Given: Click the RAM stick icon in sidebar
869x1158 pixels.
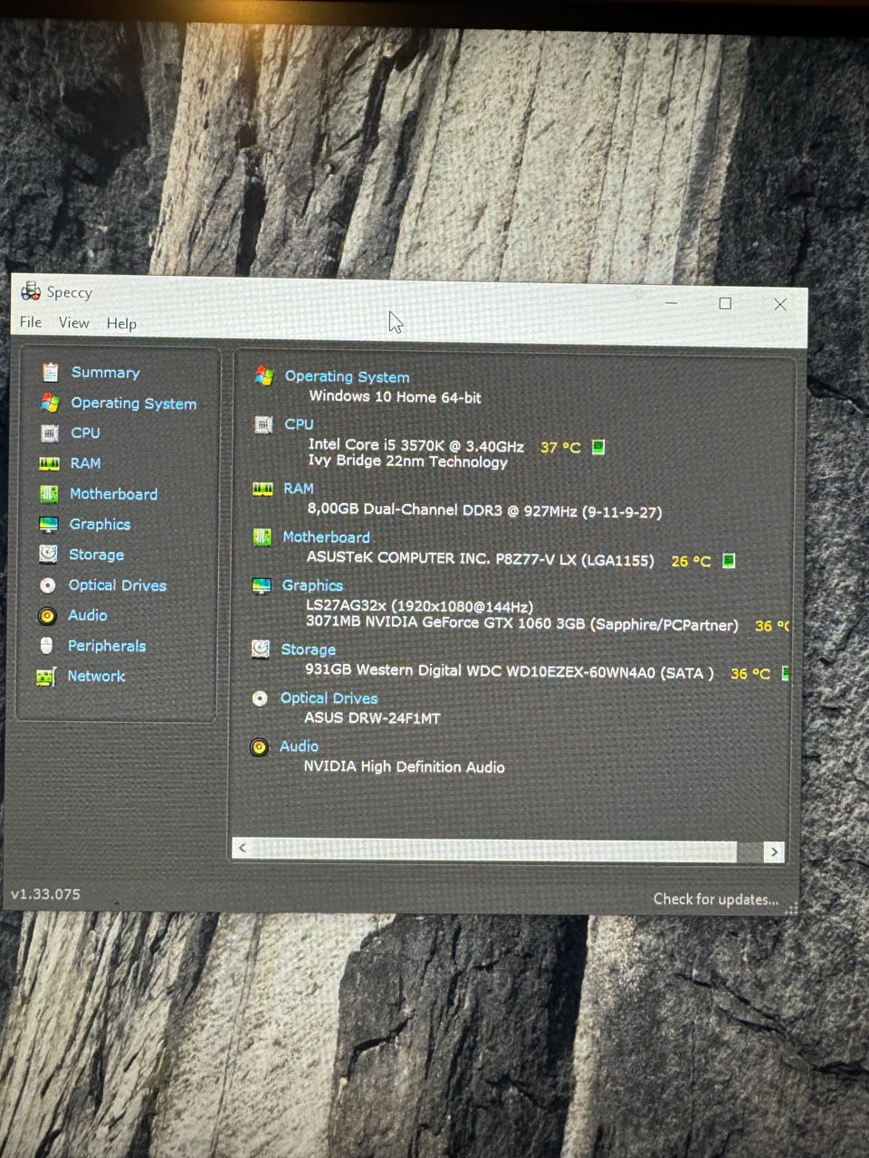Looking at the screenshot, I should tap(50, 463).
